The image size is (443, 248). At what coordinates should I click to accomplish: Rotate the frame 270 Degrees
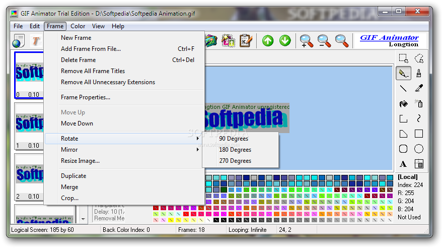pos(241,161)
